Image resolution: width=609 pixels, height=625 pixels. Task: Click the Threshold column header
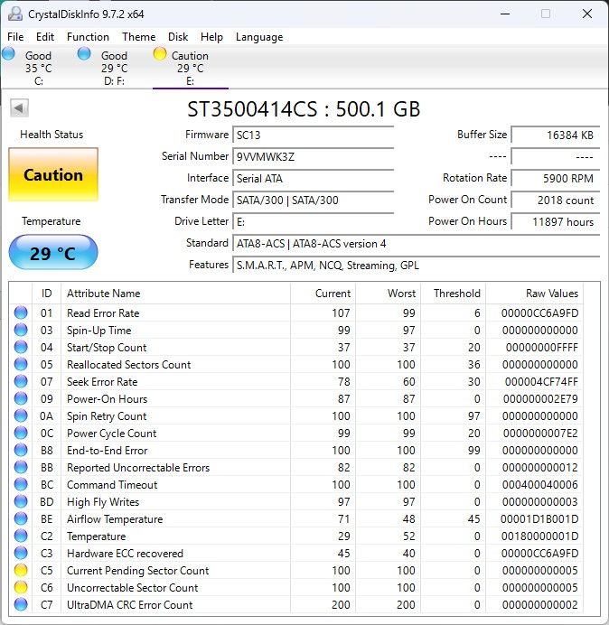click(x=454, y=294)
